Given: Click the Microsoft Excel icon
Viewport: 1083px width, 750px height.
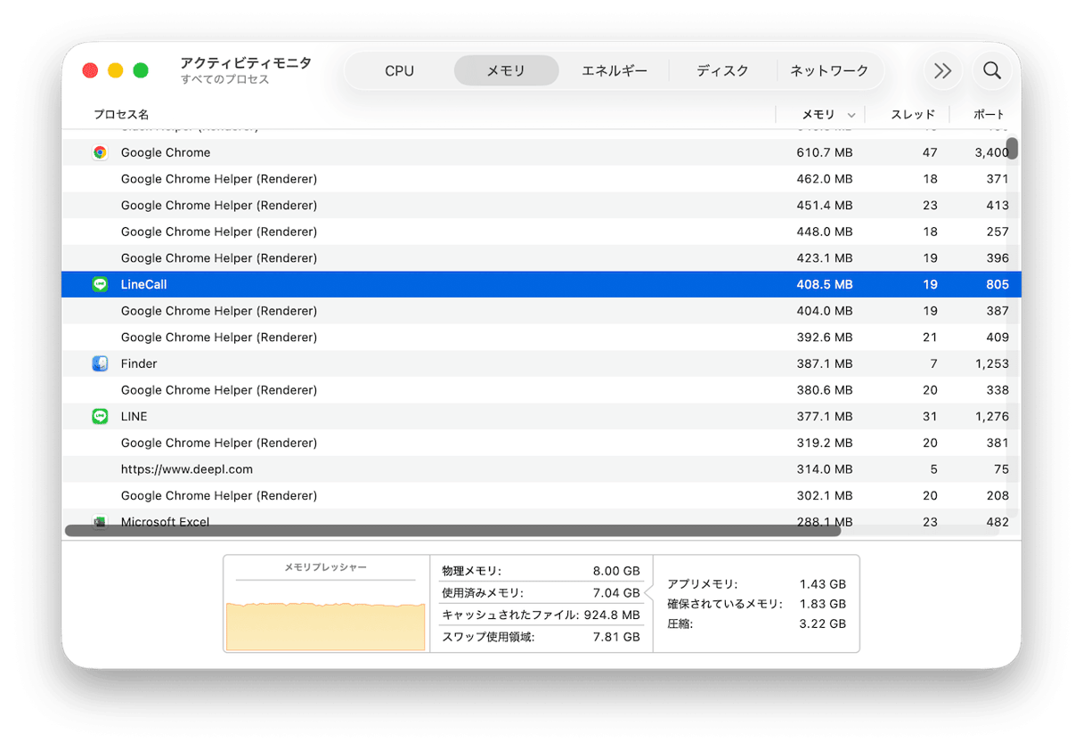Looking at the screenshot, I should 100,521.
